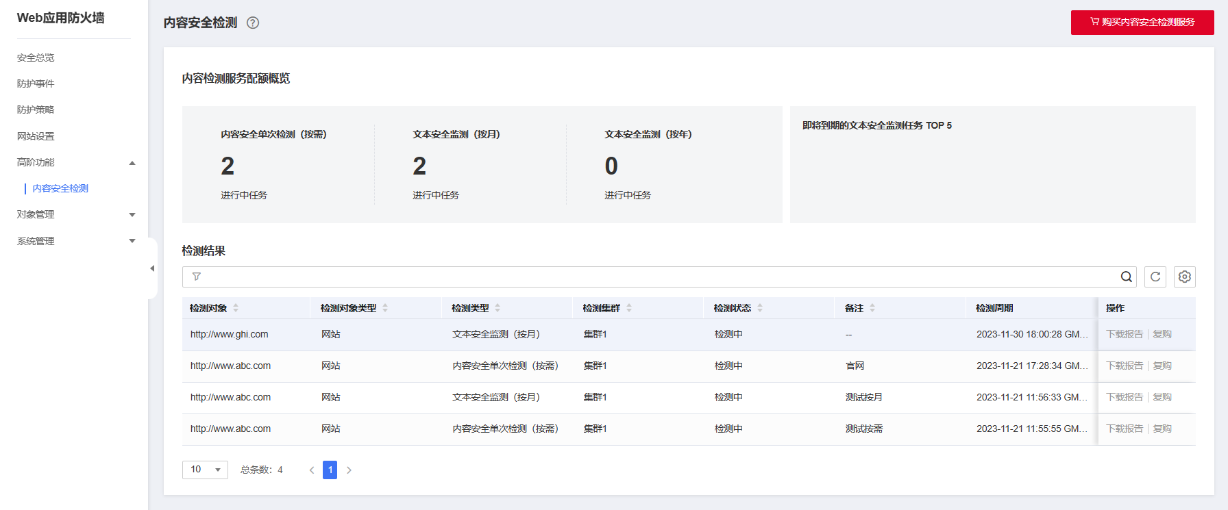Sort by 检测对象 column
The height and width of the screenshot is (510, 1228).
236,308
